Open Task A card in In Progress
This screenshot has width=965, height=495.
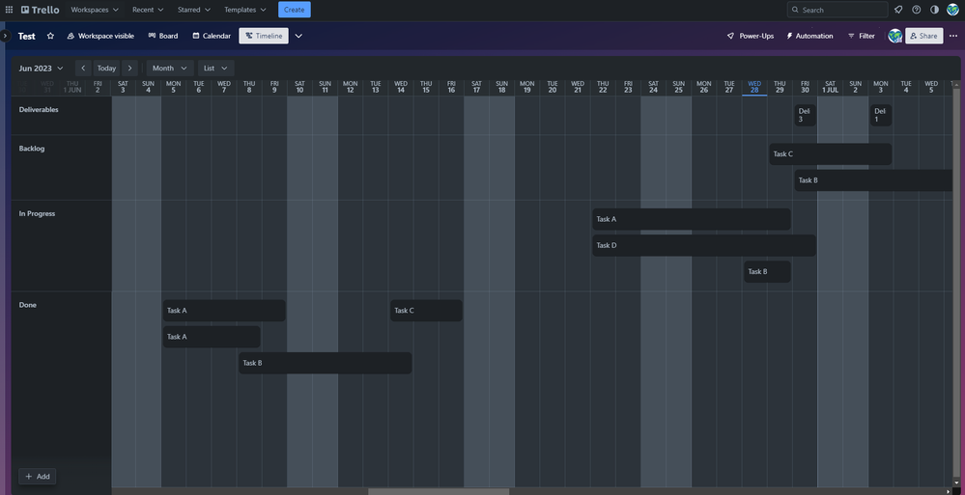point(691,219)
